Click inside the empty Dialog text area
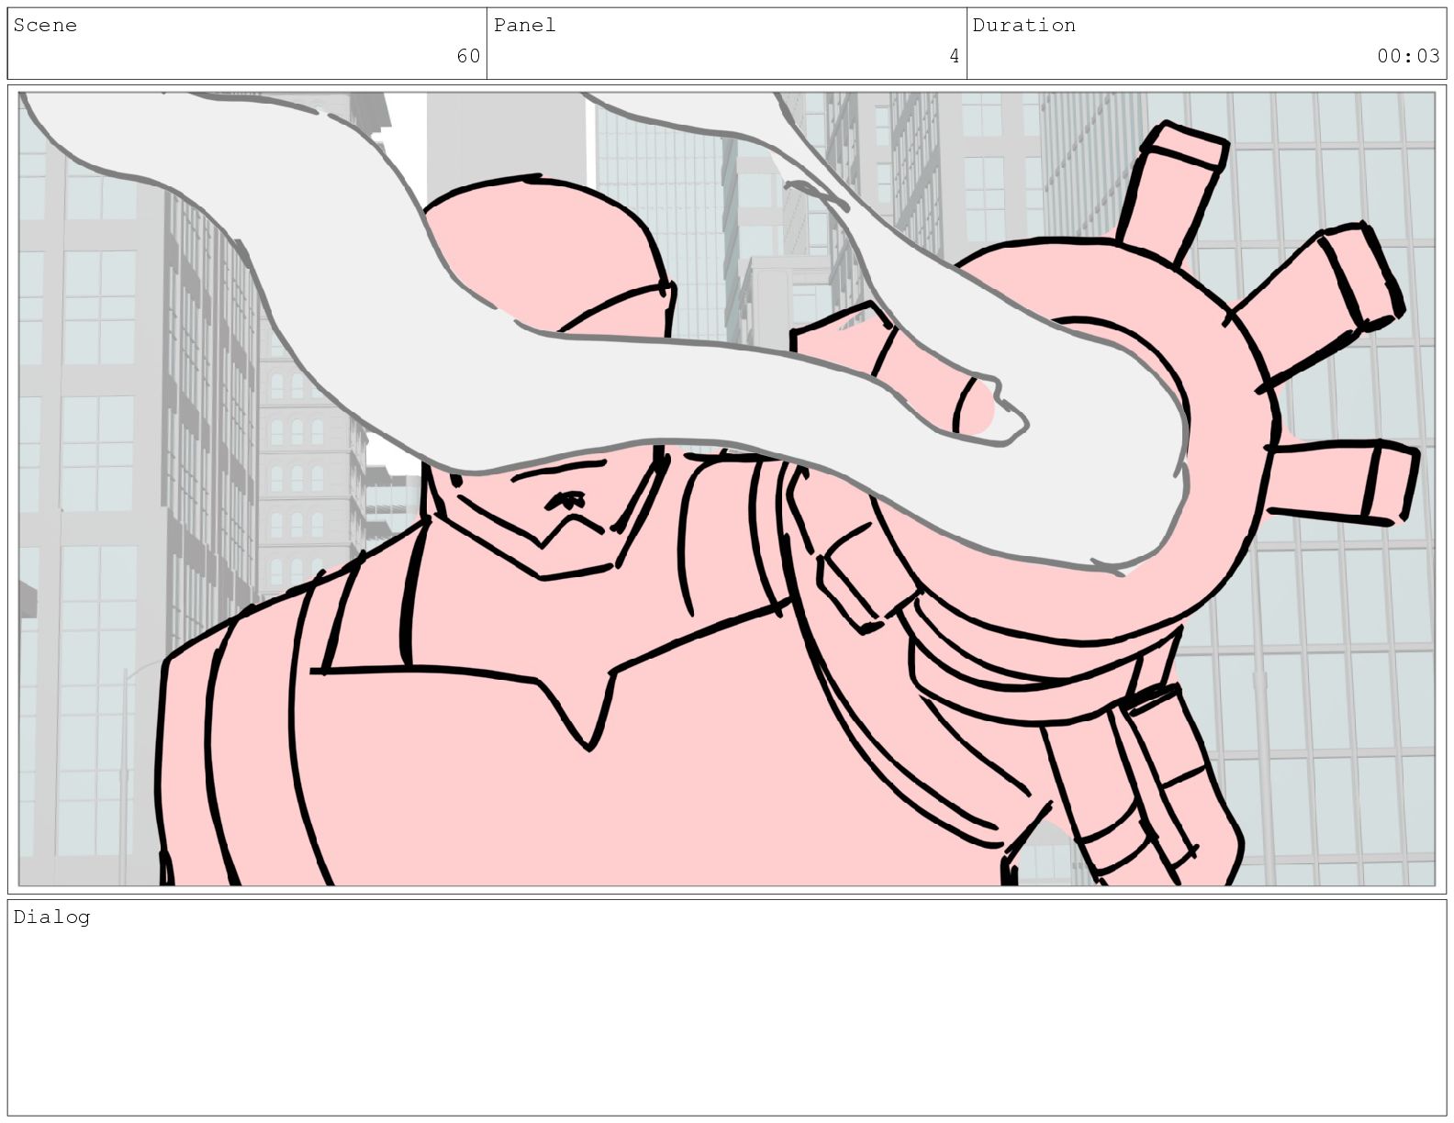The height and width of the screenshot is (1123, 1454). pos(725,1018)
